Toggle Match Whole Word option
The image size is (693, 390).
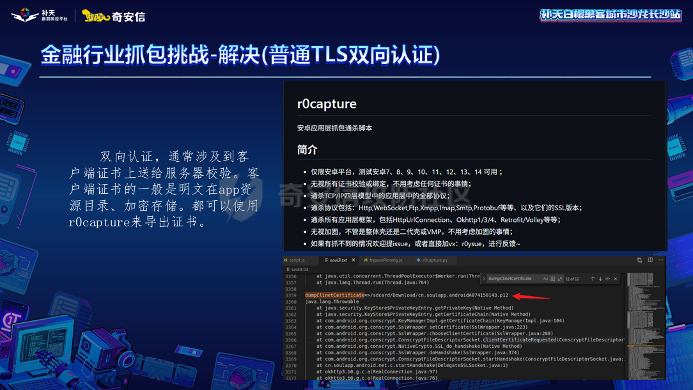(x=552, y=279)
